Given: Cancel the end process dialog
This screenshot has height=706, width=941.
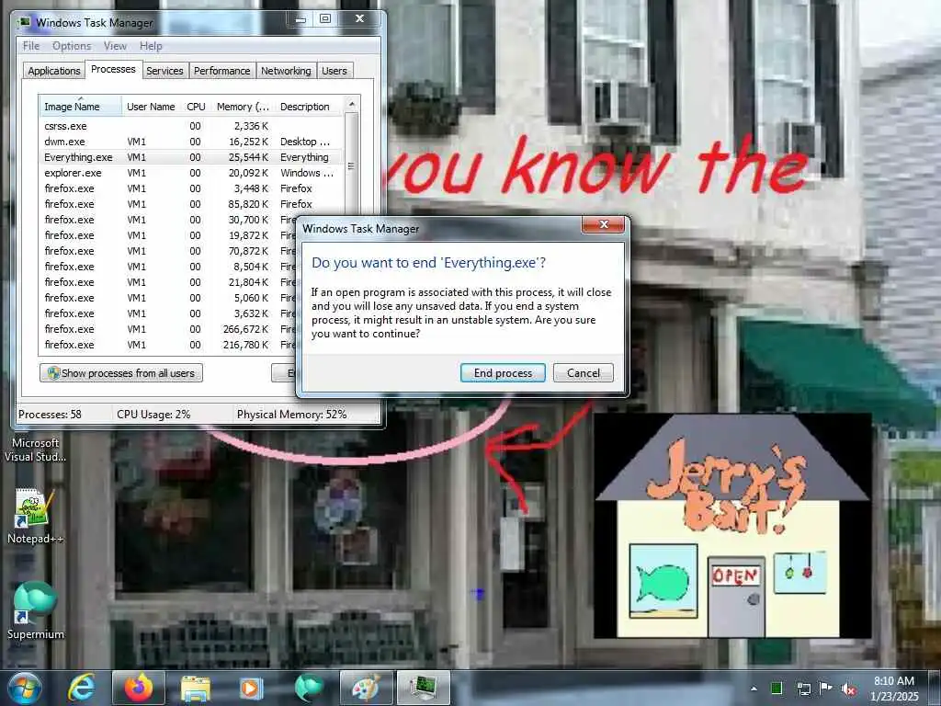Looking at the screenshot, I should click(x=583, y=373).
